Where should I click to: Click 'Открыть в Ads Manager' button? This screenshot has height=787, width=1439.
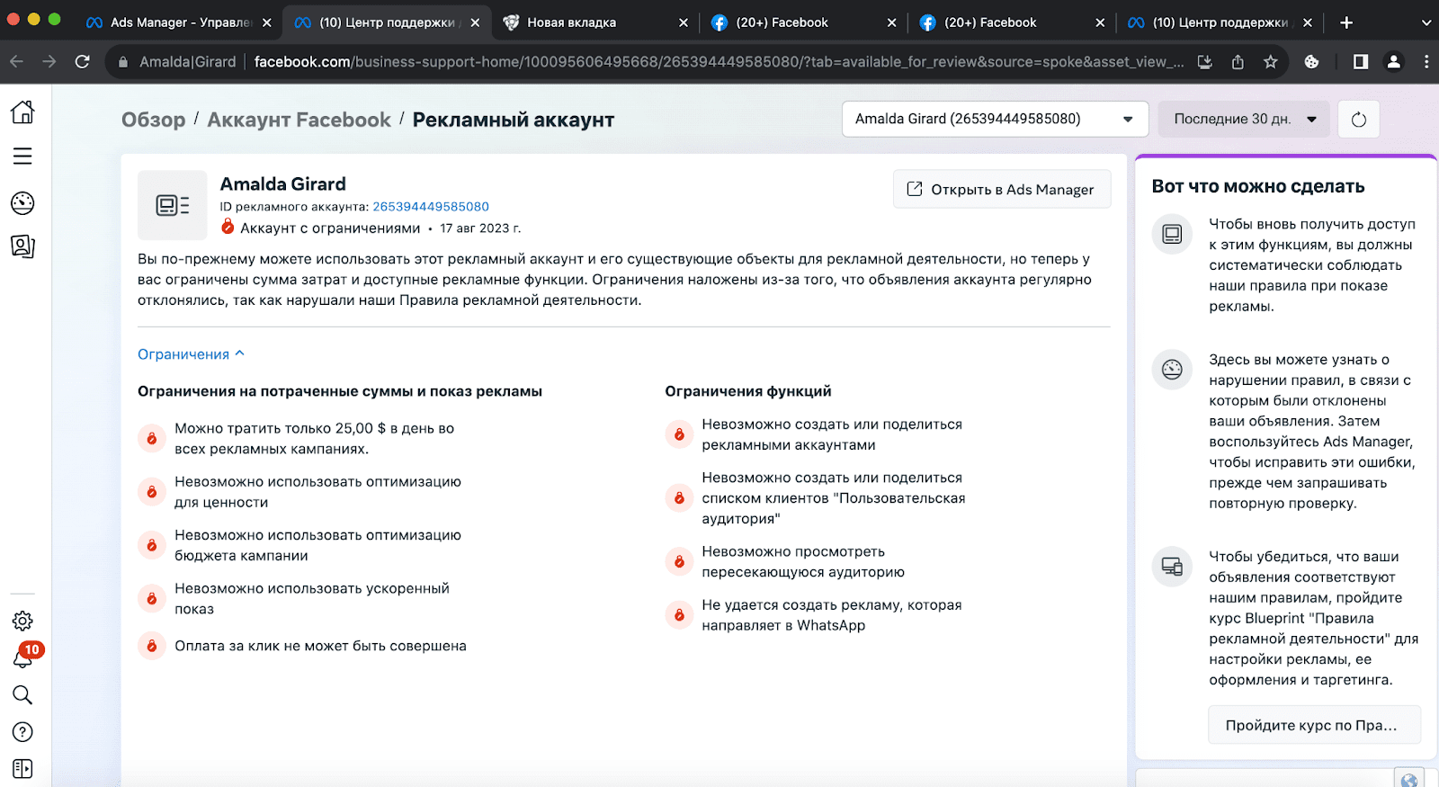coord(1002,189)
